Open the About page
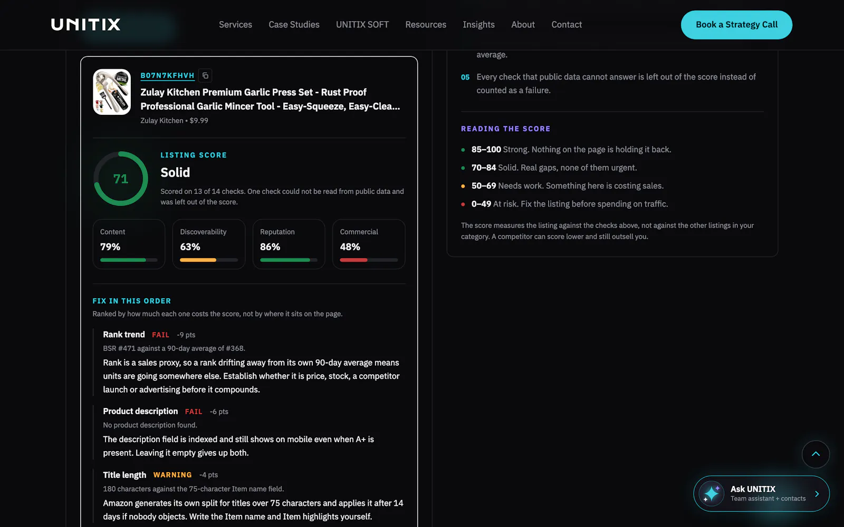 pyautogui.click(x=523, y=25)
